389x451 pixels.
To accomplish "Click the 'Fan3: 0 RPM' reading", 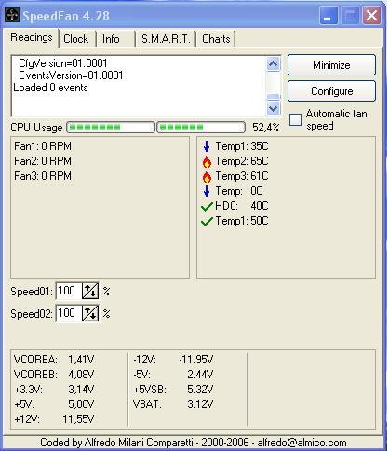I will pos(43,176).
